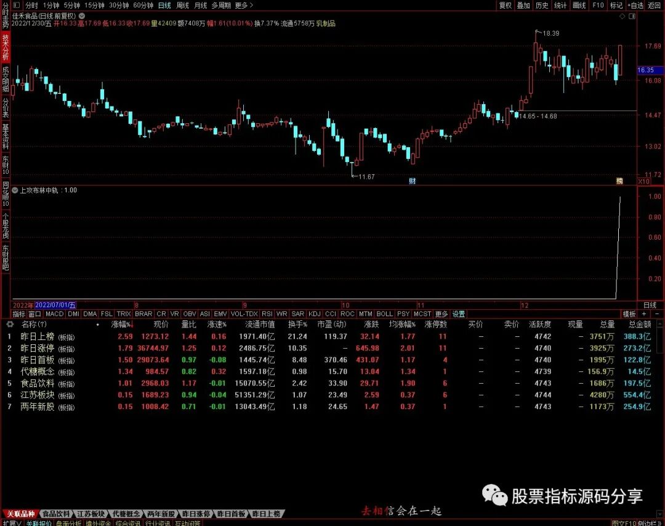
Task: Click the X10 scale button
Action: [644, 182]
